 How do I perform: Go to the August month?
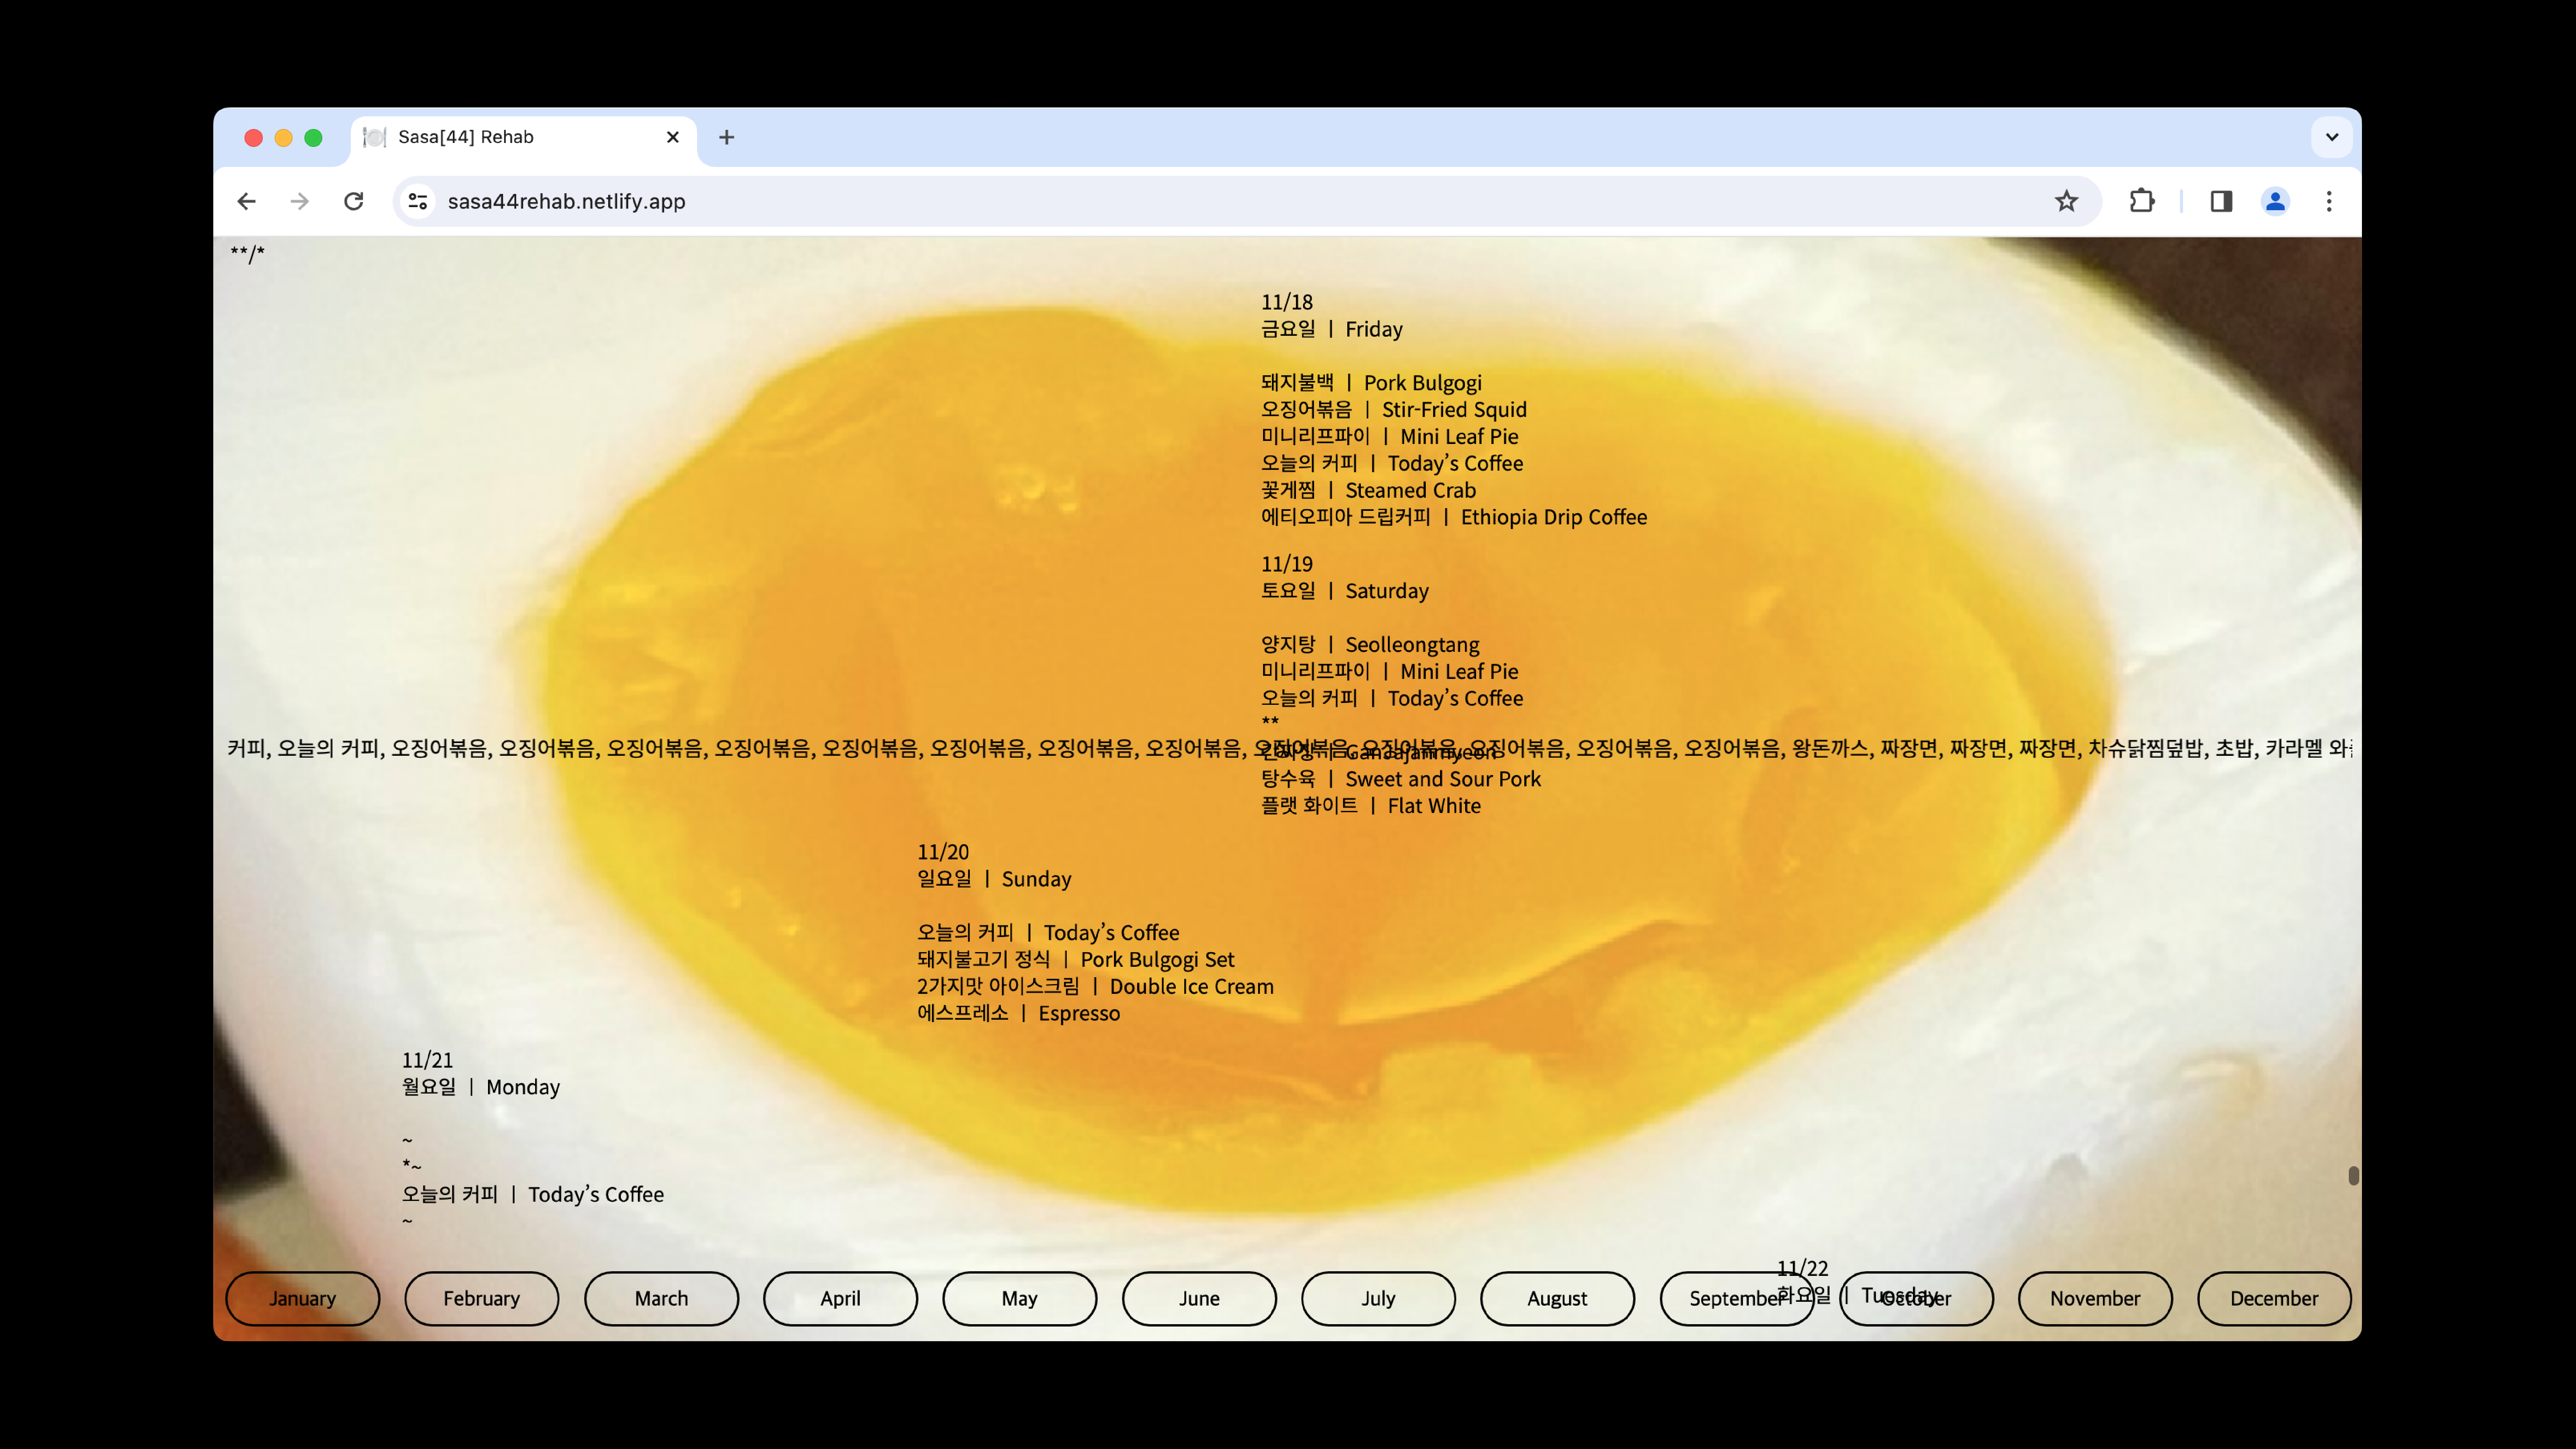coord(1557,1298)
